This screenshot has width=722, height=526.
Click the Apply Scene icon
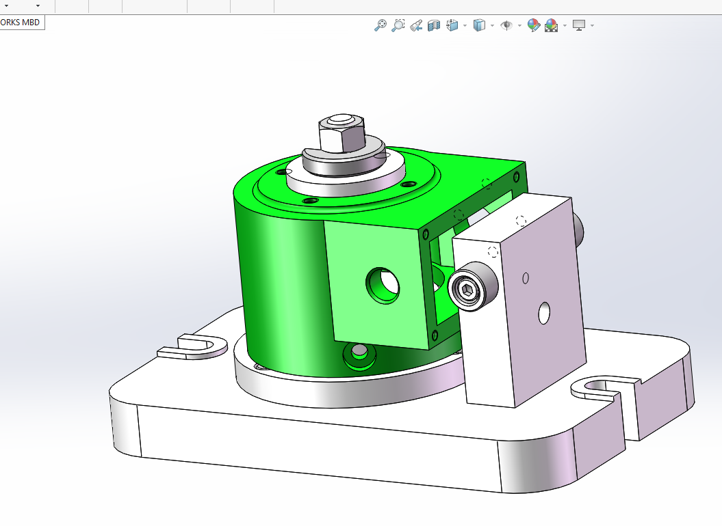(551, 25)
